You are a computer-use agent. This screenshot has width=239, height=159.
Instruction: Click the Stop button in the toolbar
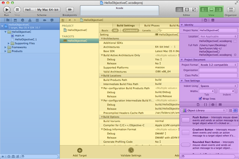[17, 10]
